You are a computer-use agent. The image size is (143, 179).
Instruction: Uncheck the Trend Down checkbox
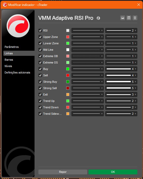pos(40,107)
